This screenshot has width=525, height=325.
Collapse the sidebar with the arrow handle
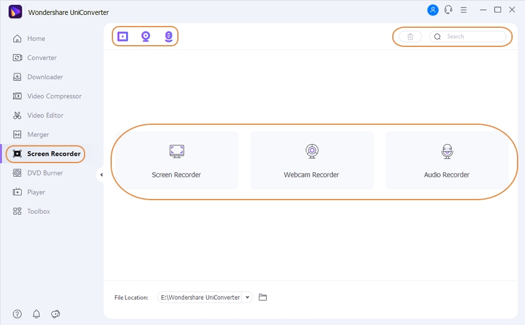[101, 175]
